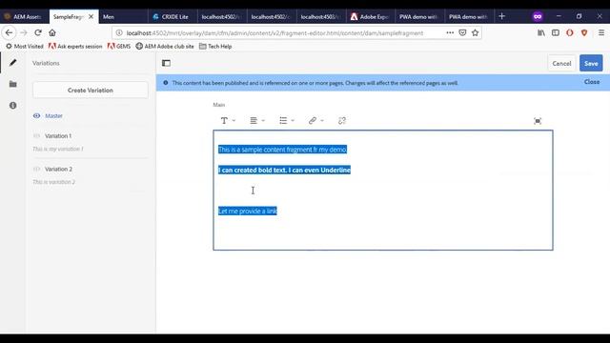Image resolution: width=610 pixels, height=343 pixels.
Task: Expand hyperlink dropdown arrow
Action: [x=322, y=121]
